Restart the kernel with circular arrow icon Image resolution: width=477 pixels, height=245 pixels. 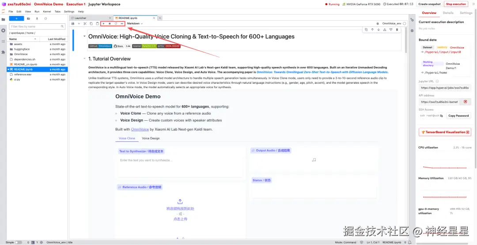coord(116,23)
